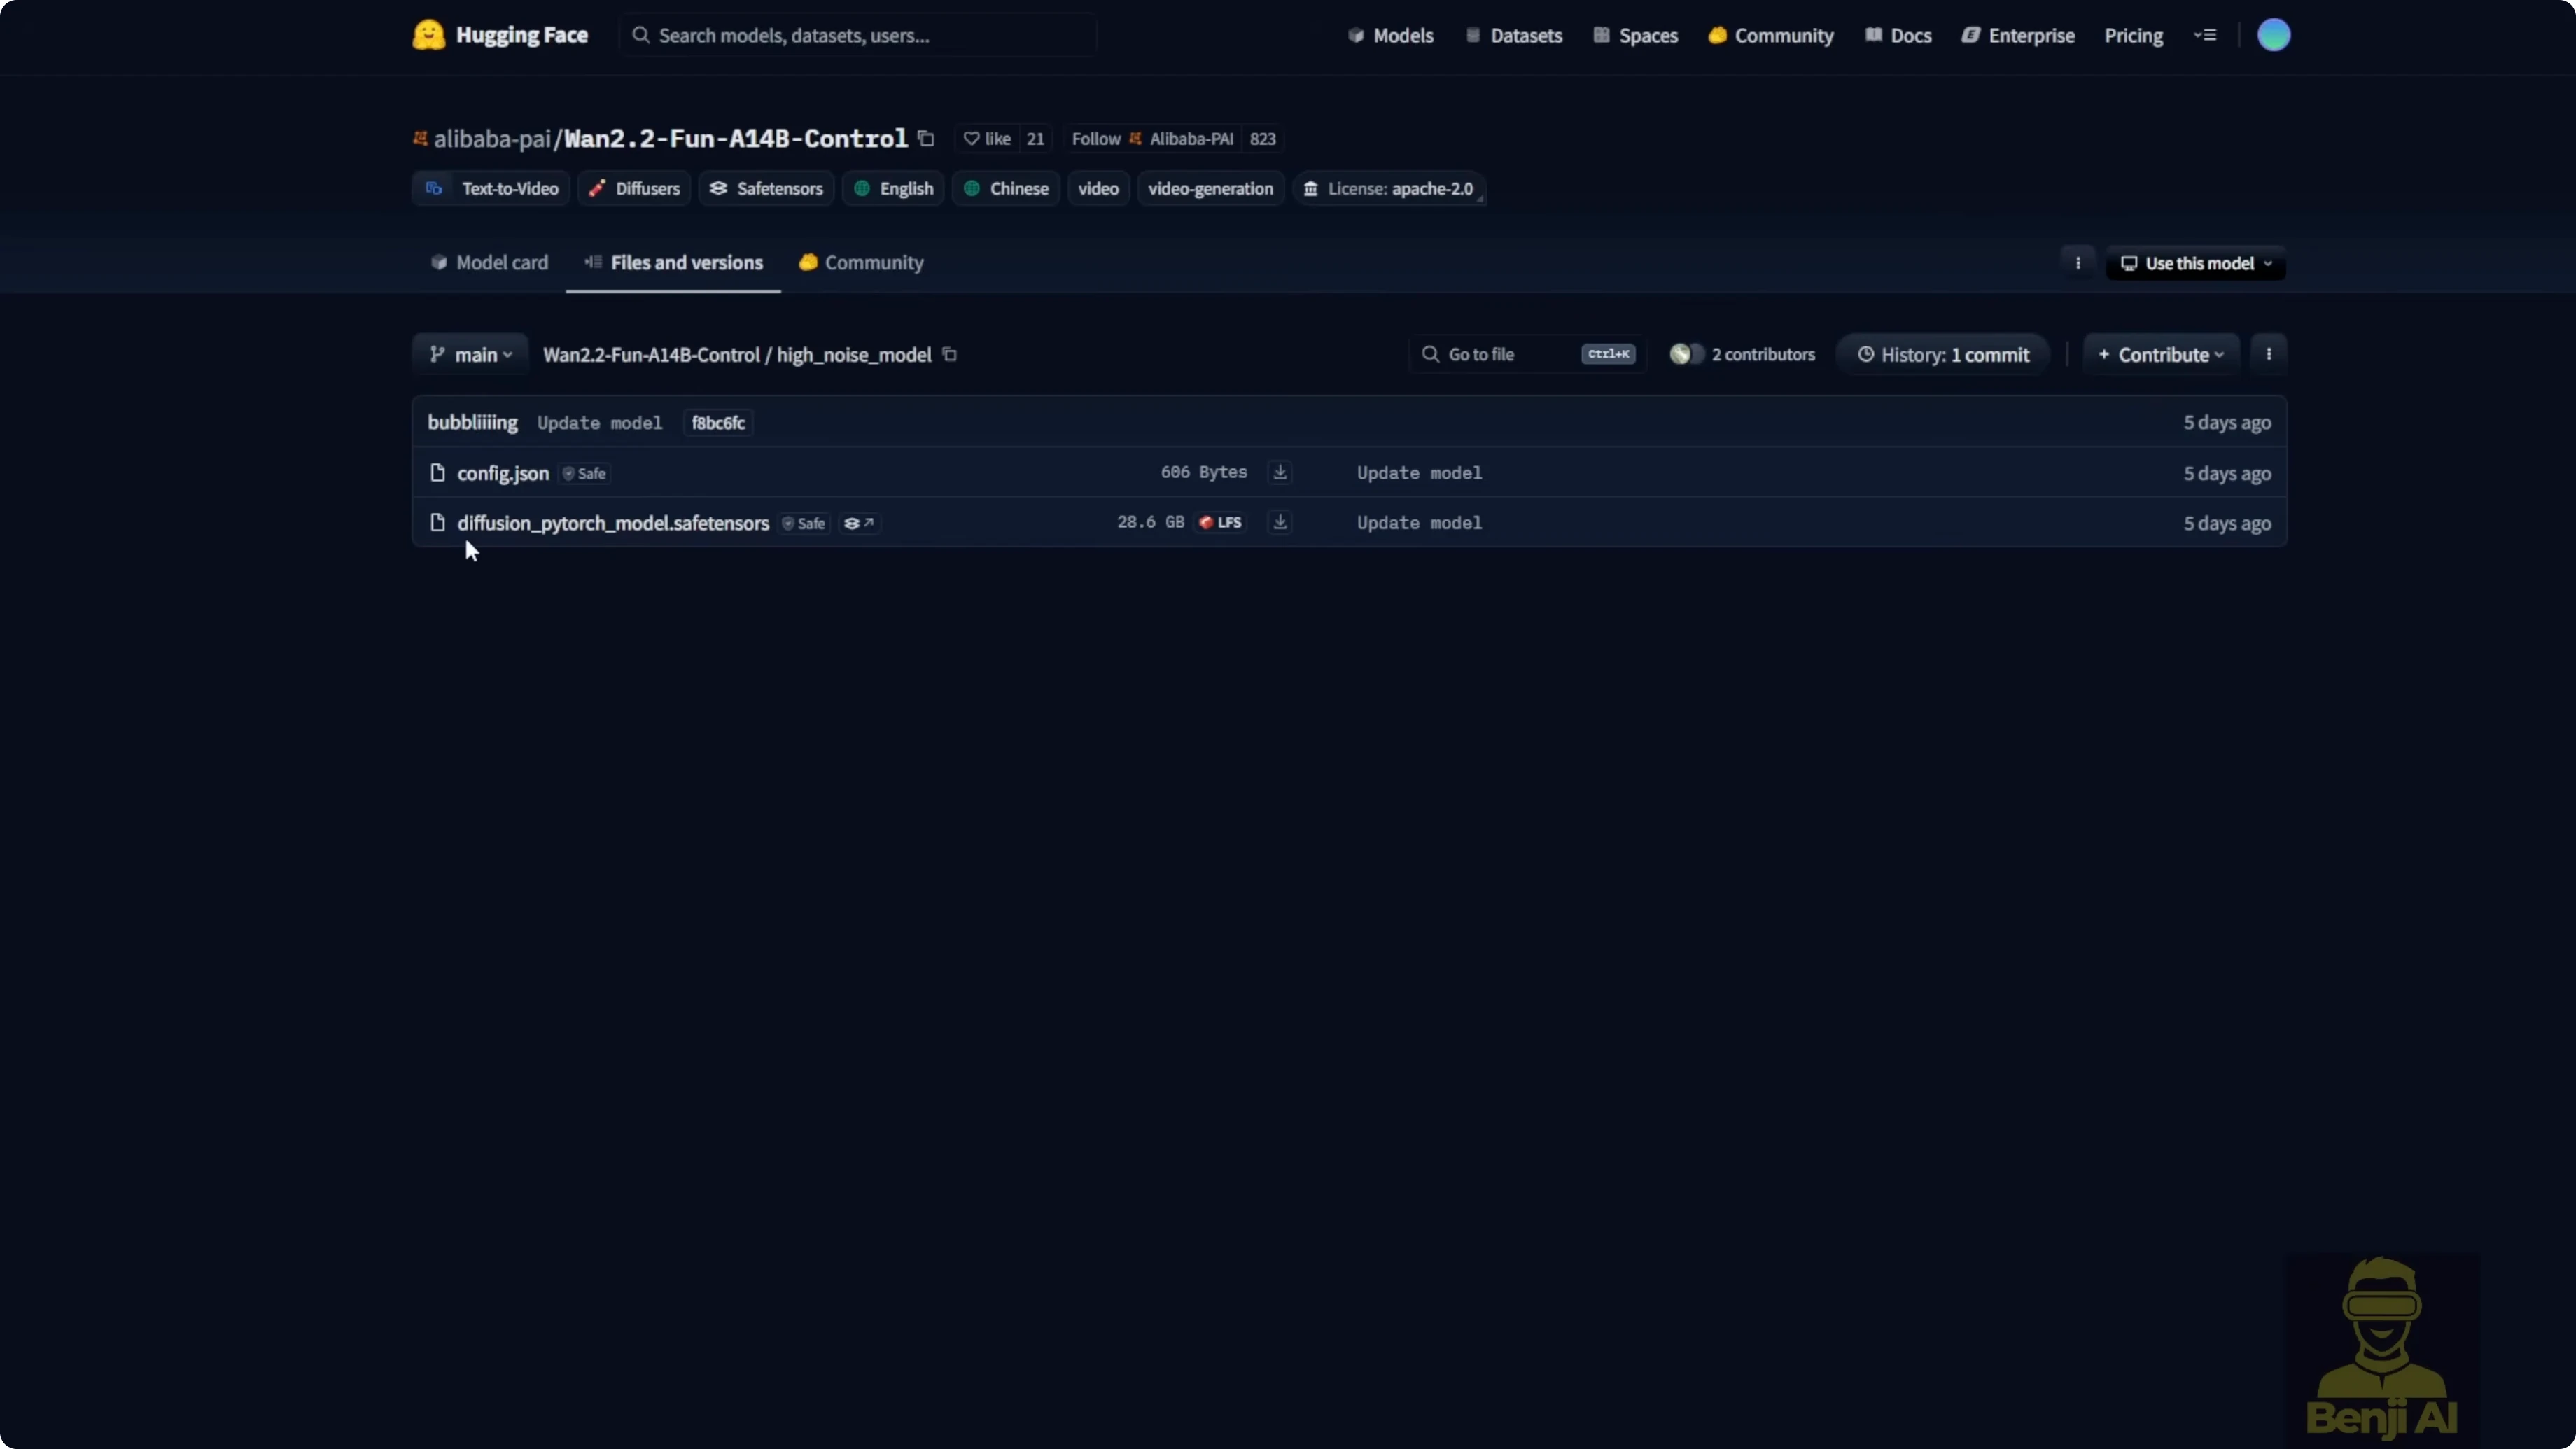This screenshot has width=2576, height=1449.
Task: Expand the main branch dropdown
Action: click(x=471, y=355)
